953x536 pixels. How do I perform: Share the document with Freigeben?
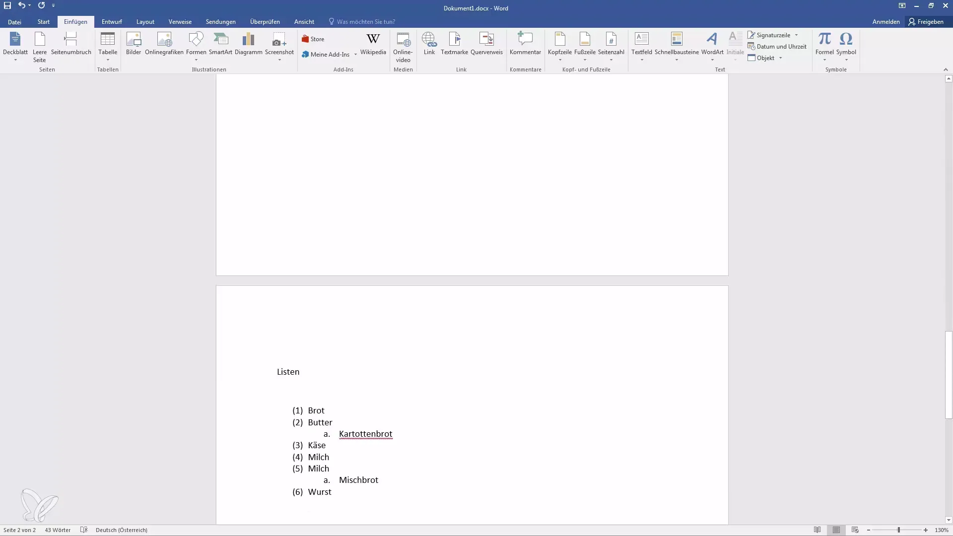click(x=926, y=22)
